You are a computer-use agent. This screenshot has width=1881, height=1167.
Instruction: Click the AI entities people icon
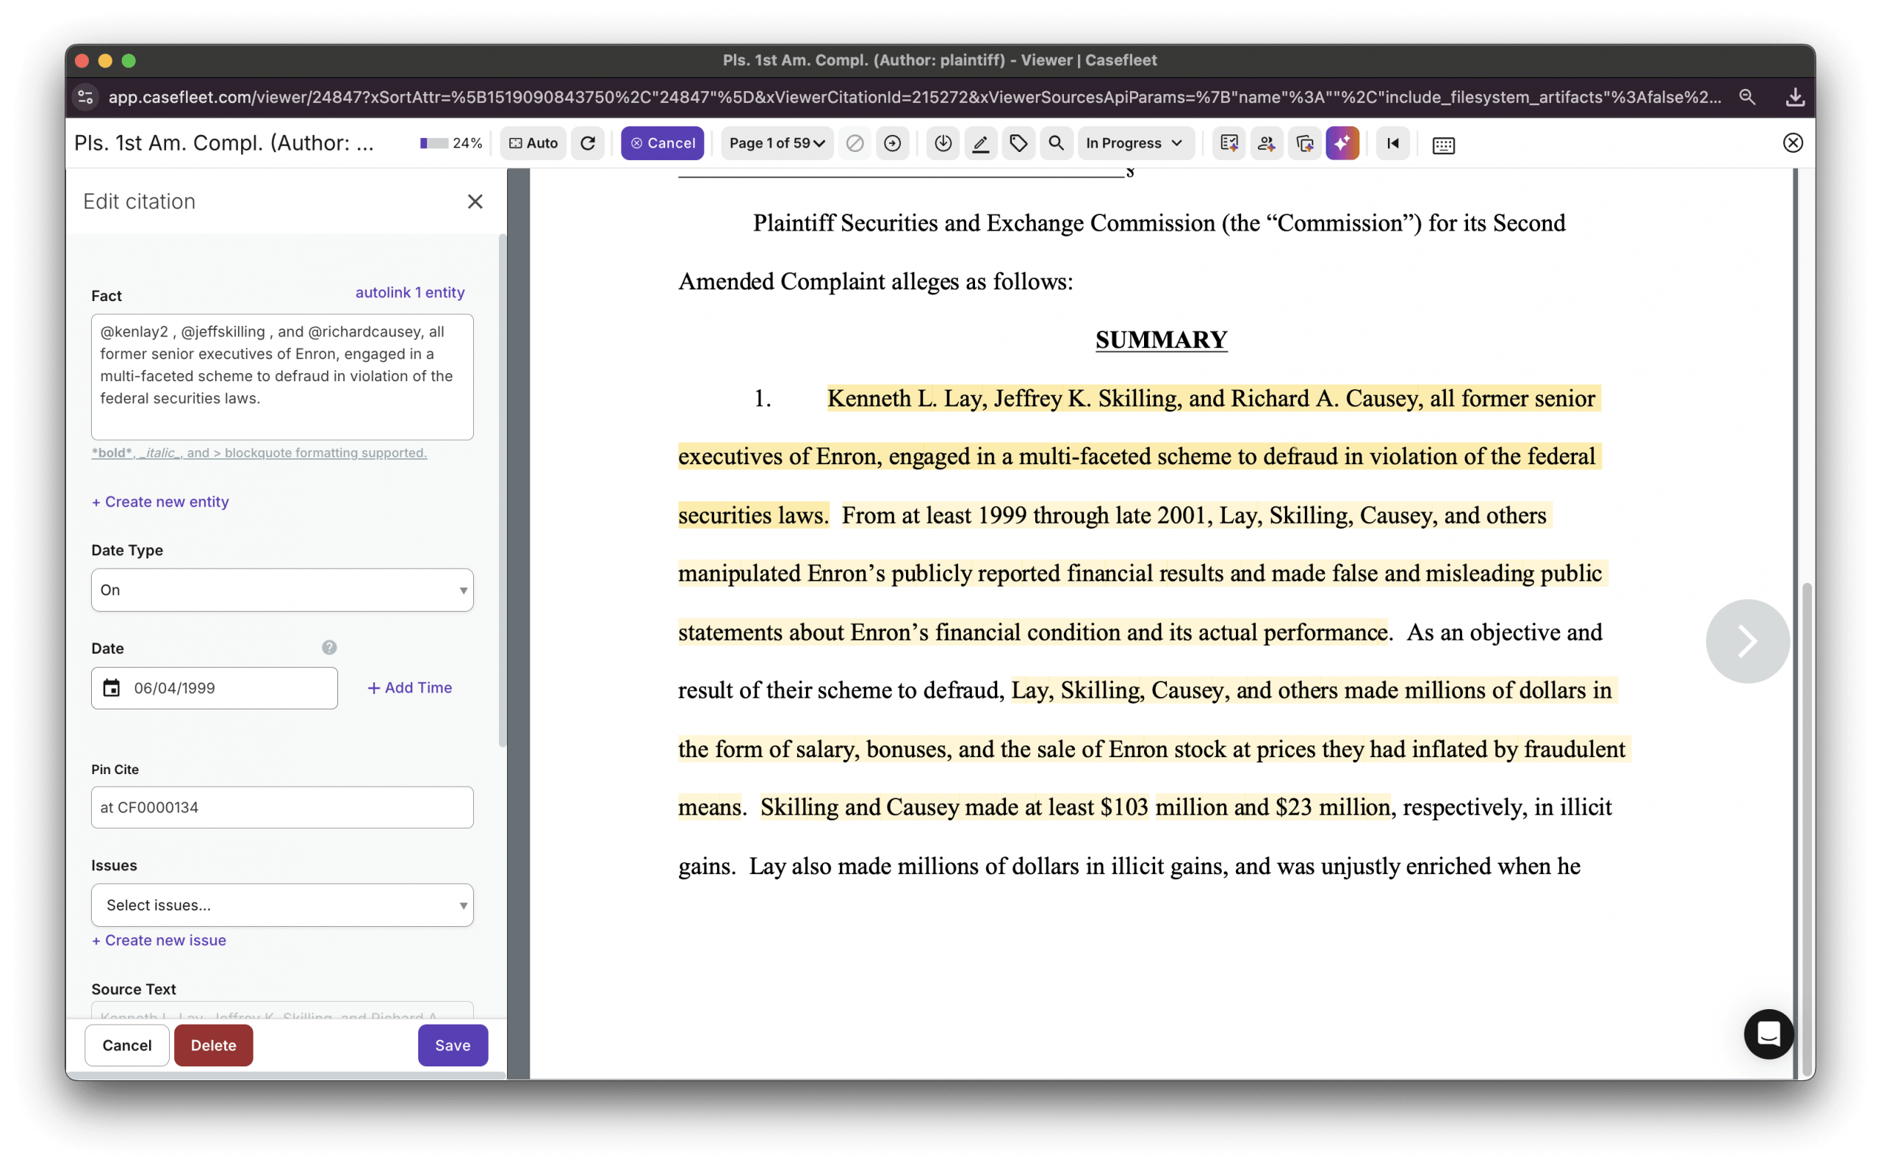(x=1266, y=143)
